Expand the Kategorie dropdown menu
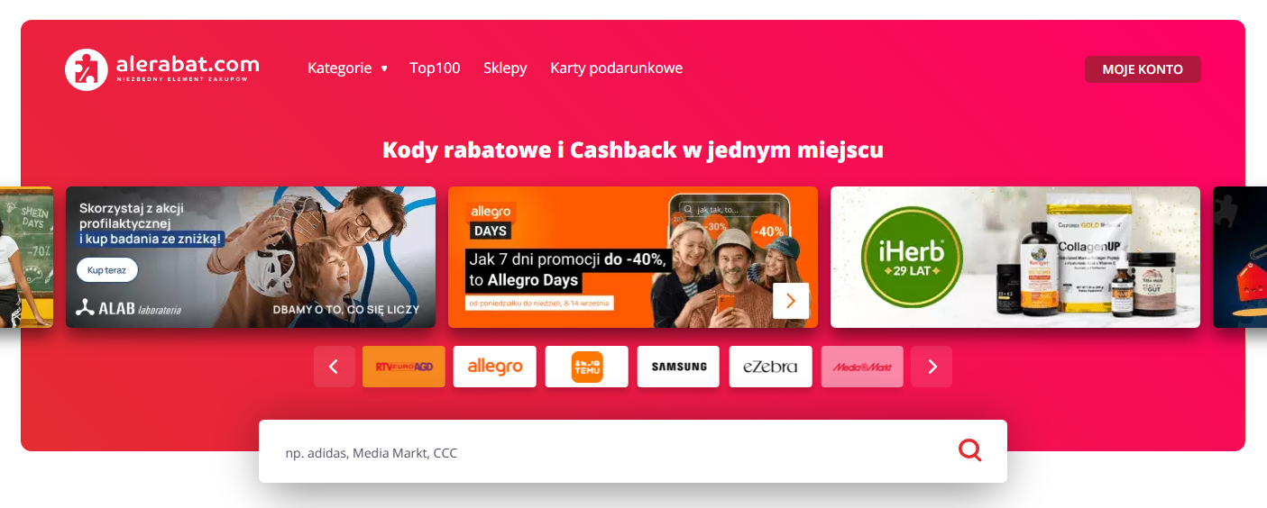Screen dimensions: 1267x508 [x=347, y=68]
